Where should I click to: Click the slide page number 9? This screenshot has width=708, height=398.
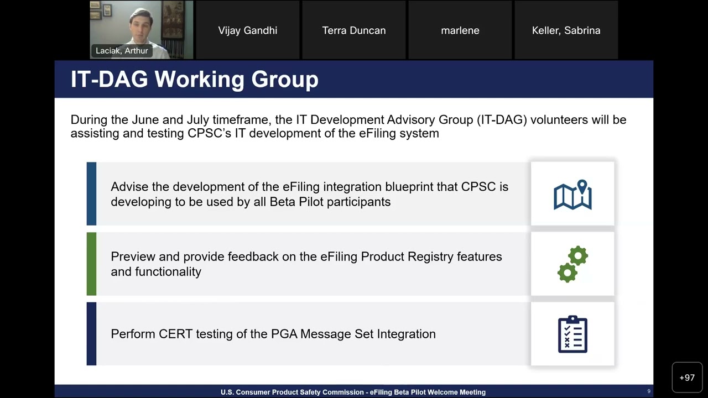pos(649,391)
